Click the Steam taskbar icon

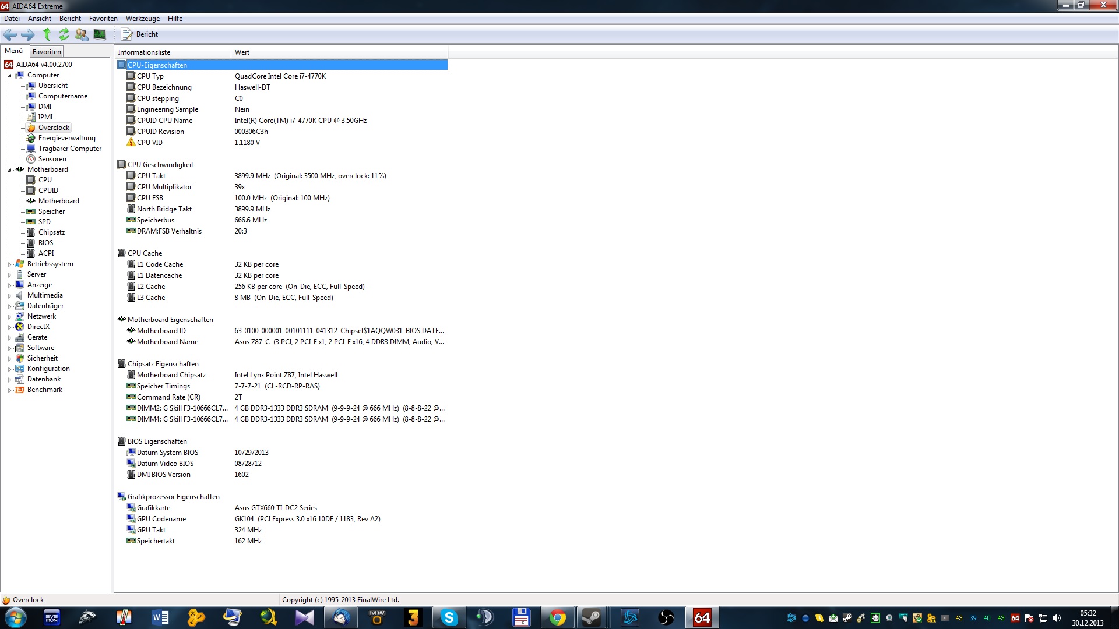point(591,617)
